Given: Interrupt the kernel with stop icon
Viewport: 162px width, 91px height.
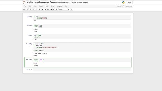Looking at the screenshot, I should point(51,9).
